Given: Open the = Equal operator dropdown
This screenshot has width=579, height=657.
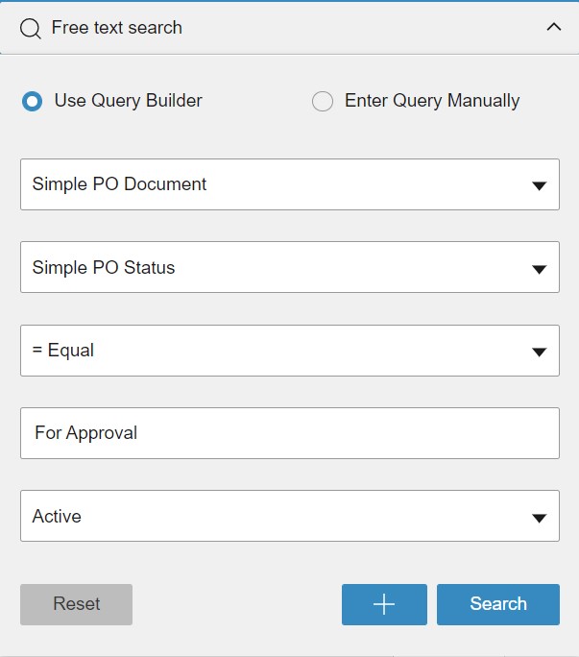Looking at the screenshot, I should [288, 351].
